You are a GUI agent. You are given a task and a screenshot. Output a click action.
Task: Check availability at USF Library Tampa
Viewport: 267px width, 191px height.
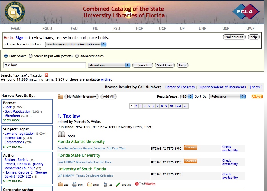point(230,176)
